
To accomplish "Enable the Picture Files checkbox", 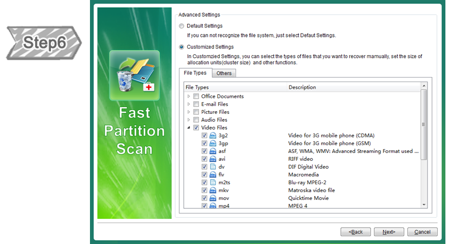I will pos(196,112).
